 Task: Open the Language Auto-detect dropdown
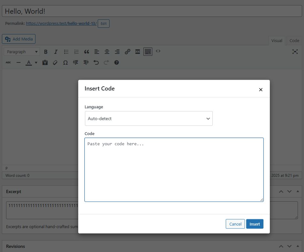pyautogui.click(x=148, y=119)
